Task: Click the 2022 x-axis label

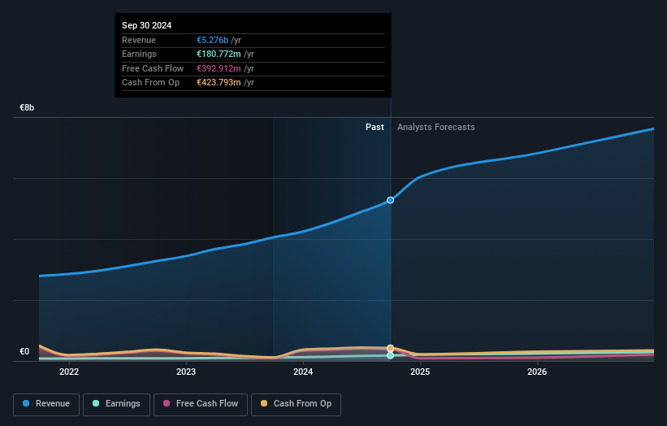Action: tap(69, 372)
